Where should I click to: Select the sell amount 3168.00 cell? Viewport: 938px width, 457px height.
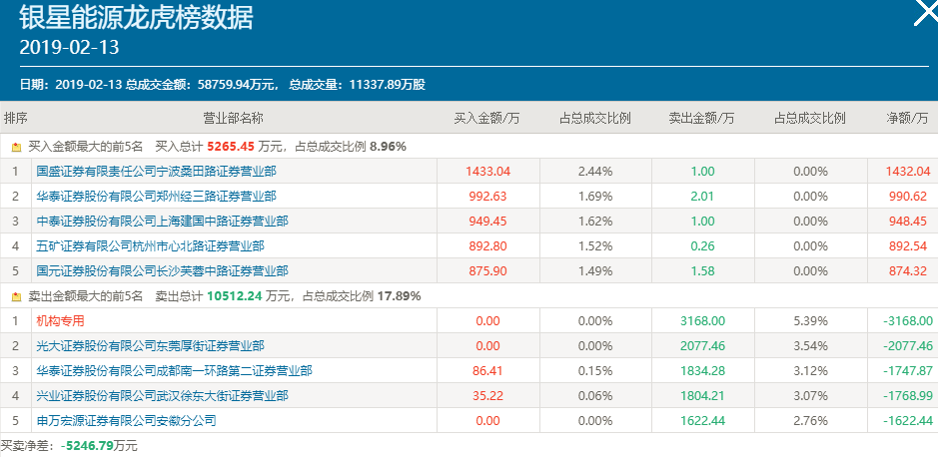tap(703, 320)
